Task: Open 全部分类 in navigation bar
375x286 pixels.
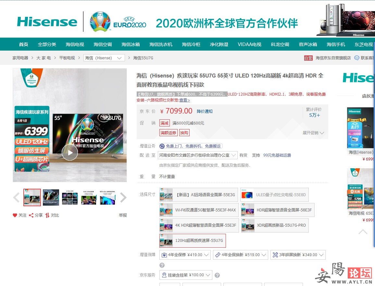Action: click(47, 44)
